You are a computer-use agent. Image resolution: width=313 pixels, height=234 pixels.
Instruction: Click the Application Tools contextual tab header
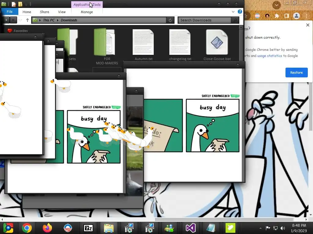(x=87, y=4)
